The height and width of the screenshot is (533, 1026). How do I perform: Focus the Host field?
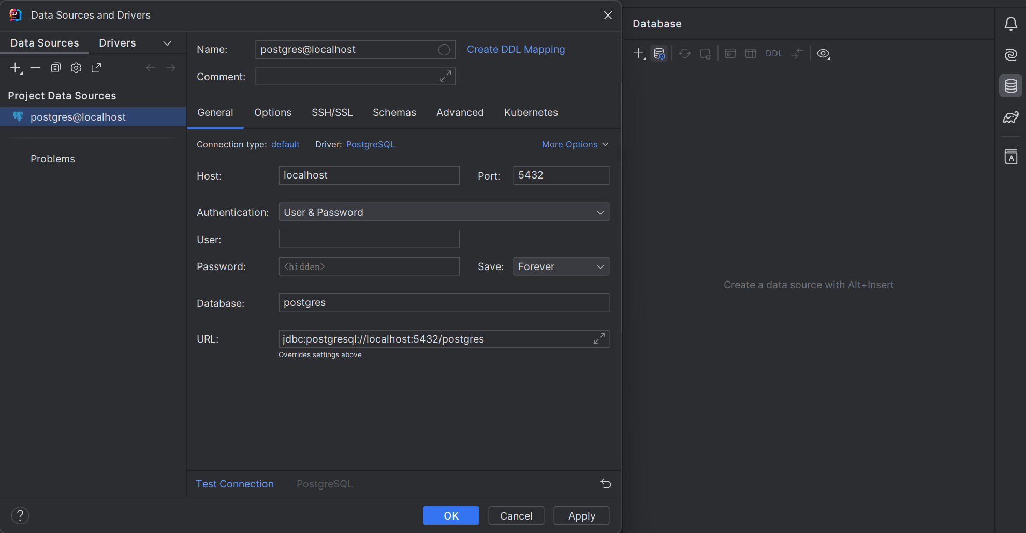pyautogui.click(x=369, y=175)
